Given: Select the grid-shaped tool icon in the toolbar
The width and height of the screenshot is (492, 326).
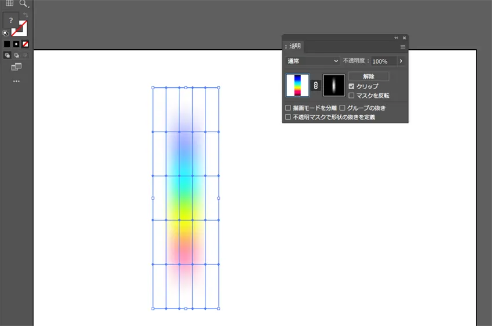Looking at the screenshot, I should [9, 3].
